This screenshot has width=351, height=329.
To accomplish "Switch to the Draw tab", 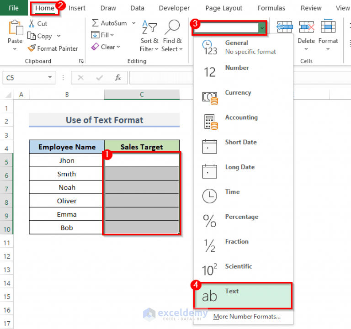I will (108, 8).
